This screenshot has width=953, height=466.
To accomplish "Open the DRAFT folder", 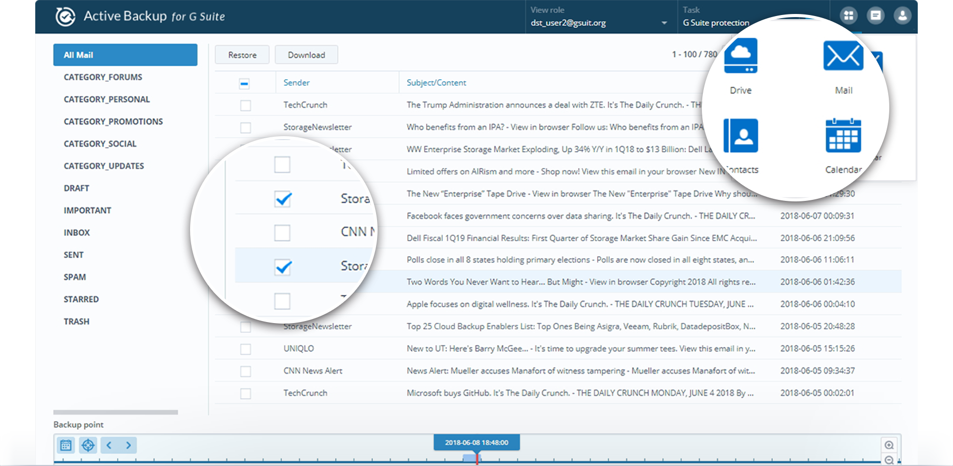I will (76, 188).
